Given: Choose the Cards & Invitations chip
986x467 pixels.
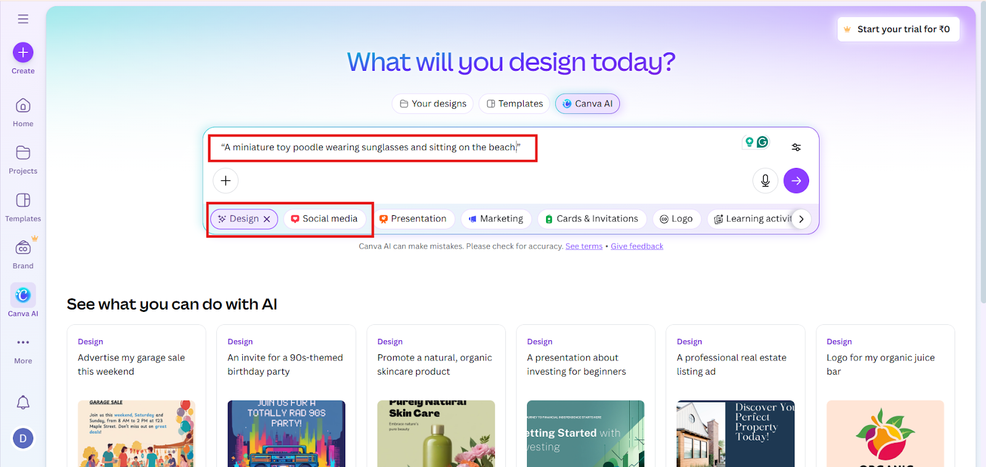Looking at the screenshot, I should coord(592,219).
